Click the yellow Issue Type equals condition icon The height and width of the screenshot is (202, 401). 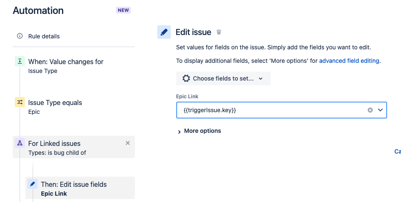tap(20, 102)
